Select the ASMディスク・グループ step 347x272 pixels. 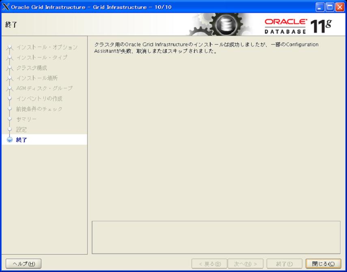pos(45,88)
